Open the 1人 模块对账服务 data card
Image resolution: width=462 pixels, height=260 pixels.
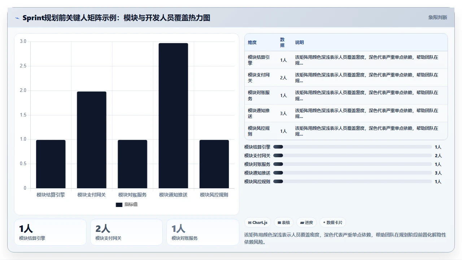[x=203, y=232]
